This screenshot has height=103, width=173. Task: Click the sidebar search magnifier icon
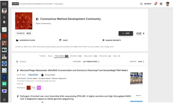[x=4, y=17]
